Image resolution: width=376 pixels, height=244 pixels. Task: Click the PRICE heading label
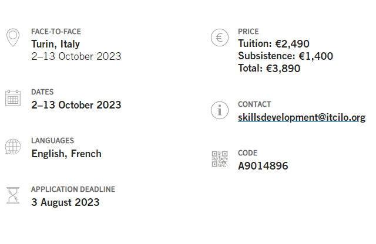248,32
